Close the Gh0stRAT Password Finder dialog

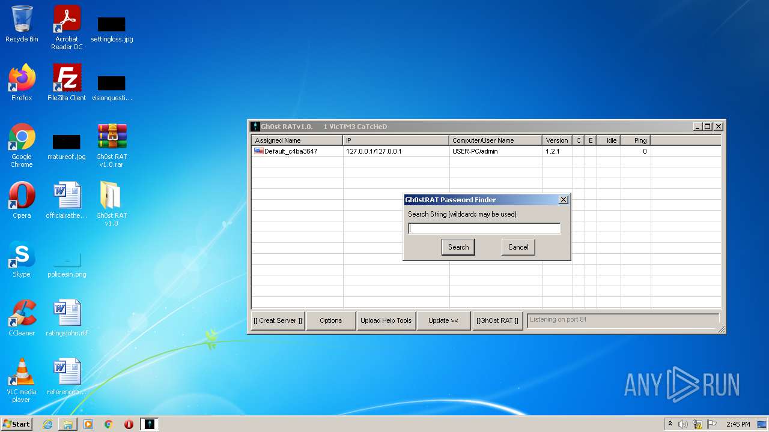click(x=563, y=200)
